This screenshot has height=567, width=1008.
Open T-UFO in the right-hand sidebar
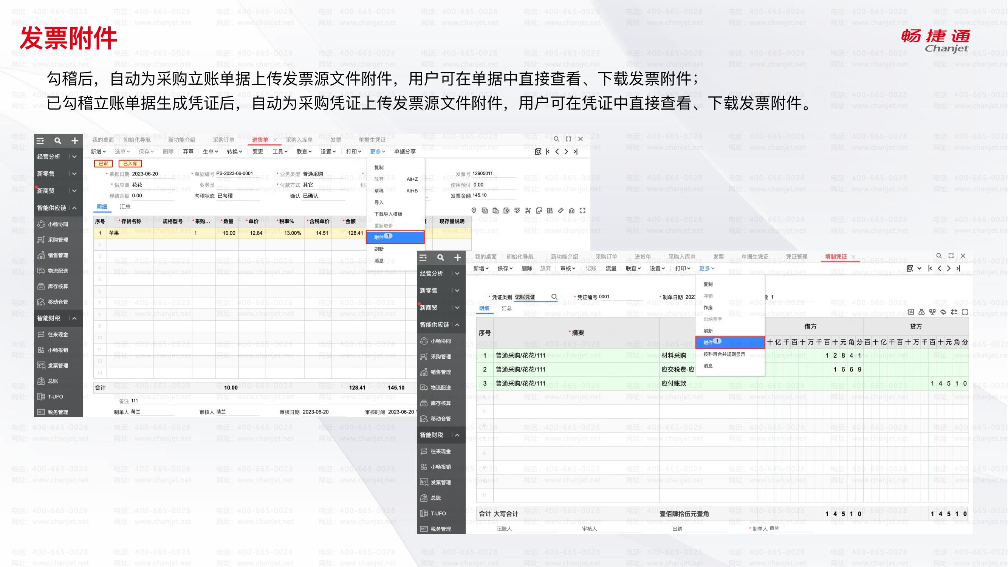[438, 513]
